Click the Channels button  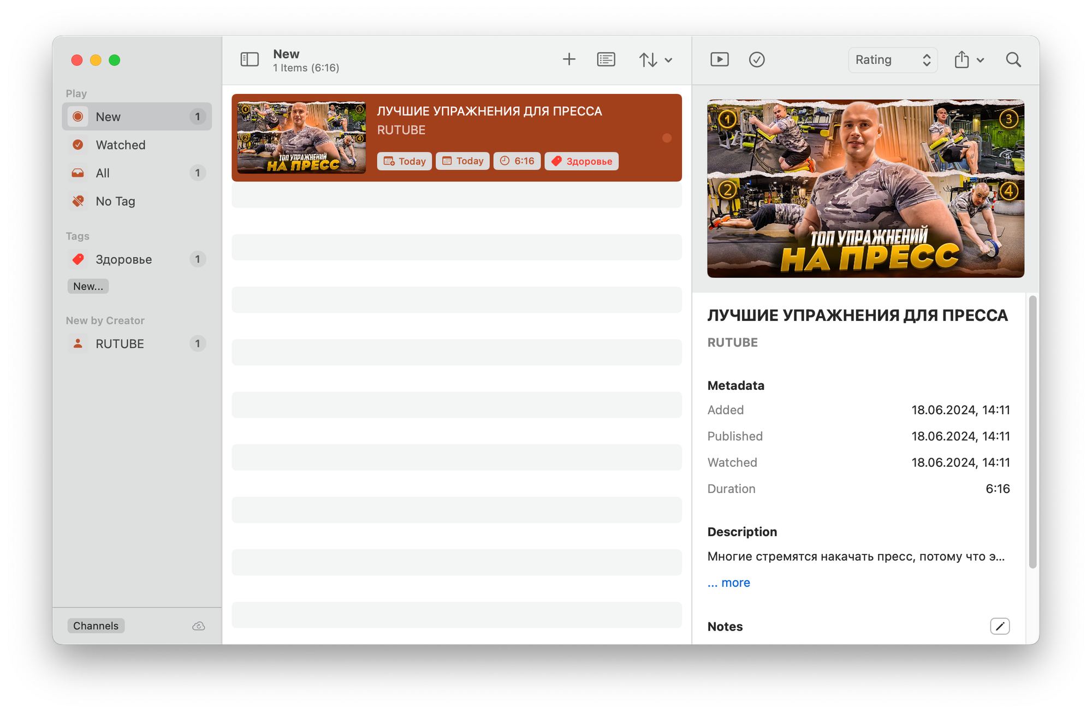(96, 626)
